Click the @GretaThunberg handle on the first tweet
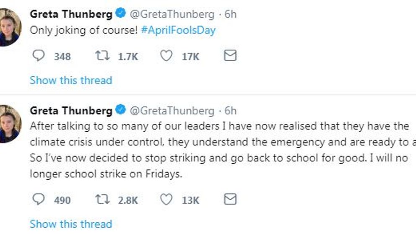 coord(172,14)
